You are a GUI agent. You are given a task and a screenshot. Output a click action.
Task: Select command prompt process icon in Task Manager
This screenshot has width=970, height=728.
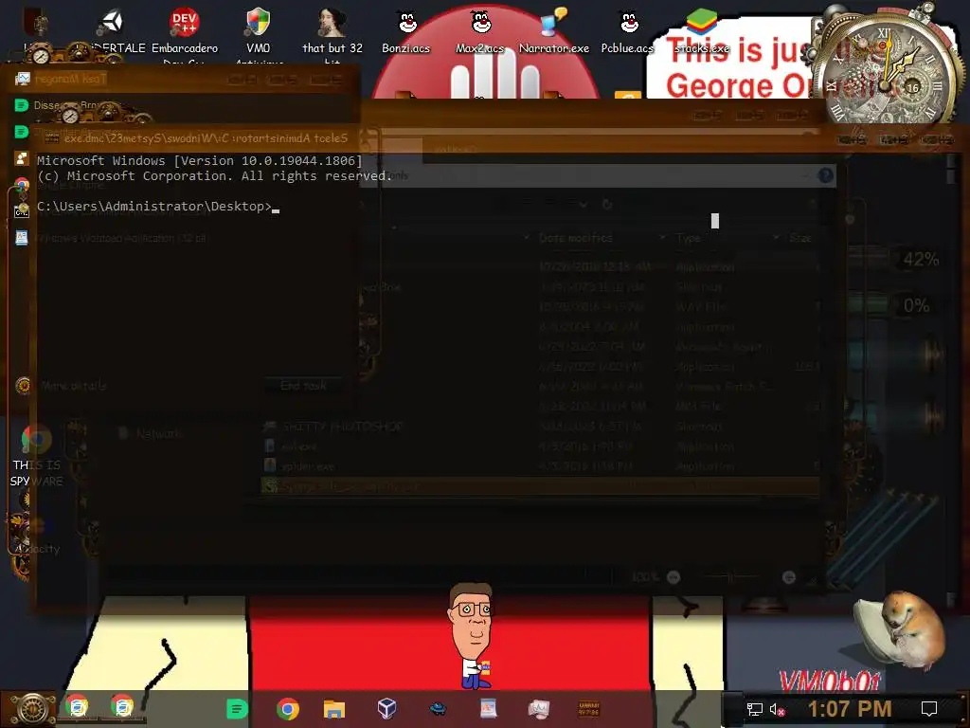click(22, 211)
